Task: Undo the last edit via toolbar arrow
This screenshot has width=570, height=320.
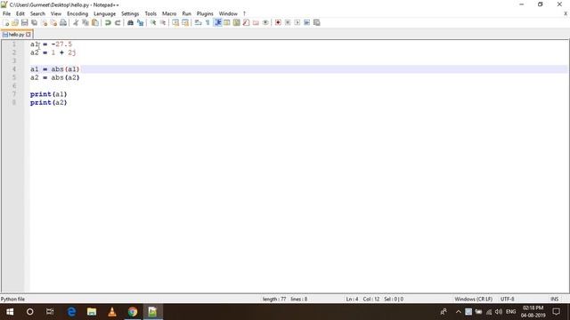Action: click(108, 22)
